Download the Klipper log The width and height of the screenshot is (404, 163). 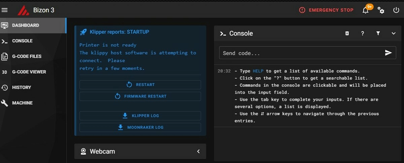coord(140,116)
